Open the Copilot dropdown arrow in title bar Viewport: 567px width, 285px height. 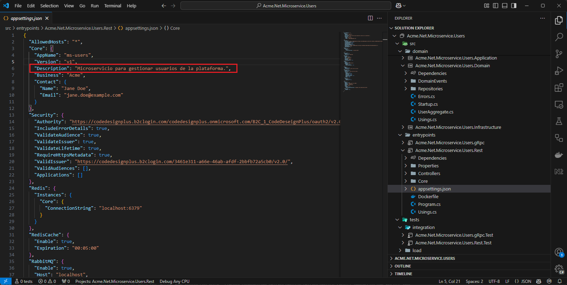[x=404, y=6]
